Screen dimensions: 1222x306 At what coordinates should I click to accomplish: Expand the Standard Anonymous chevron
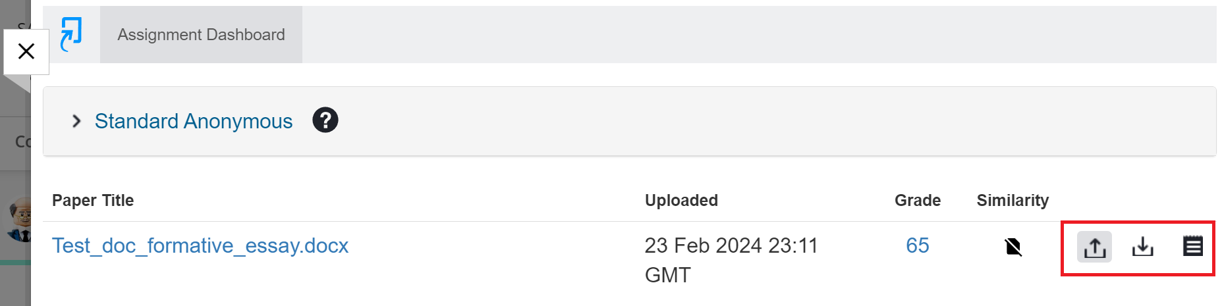point(76,121)
